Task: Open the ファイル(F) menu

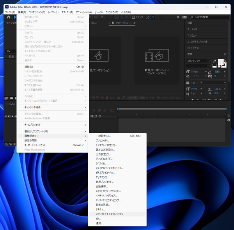Action: click(x=10, y=12)
